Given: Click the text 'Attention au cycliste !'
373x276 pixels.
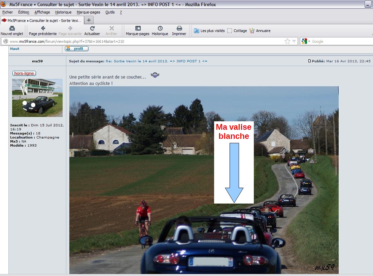Looking at the screenshot, I should [x=91, y=83].
